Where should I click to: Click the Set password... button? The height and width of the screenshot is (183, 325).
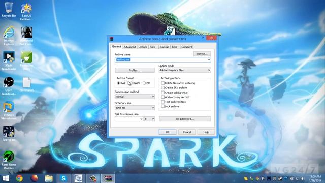[185, 119]
